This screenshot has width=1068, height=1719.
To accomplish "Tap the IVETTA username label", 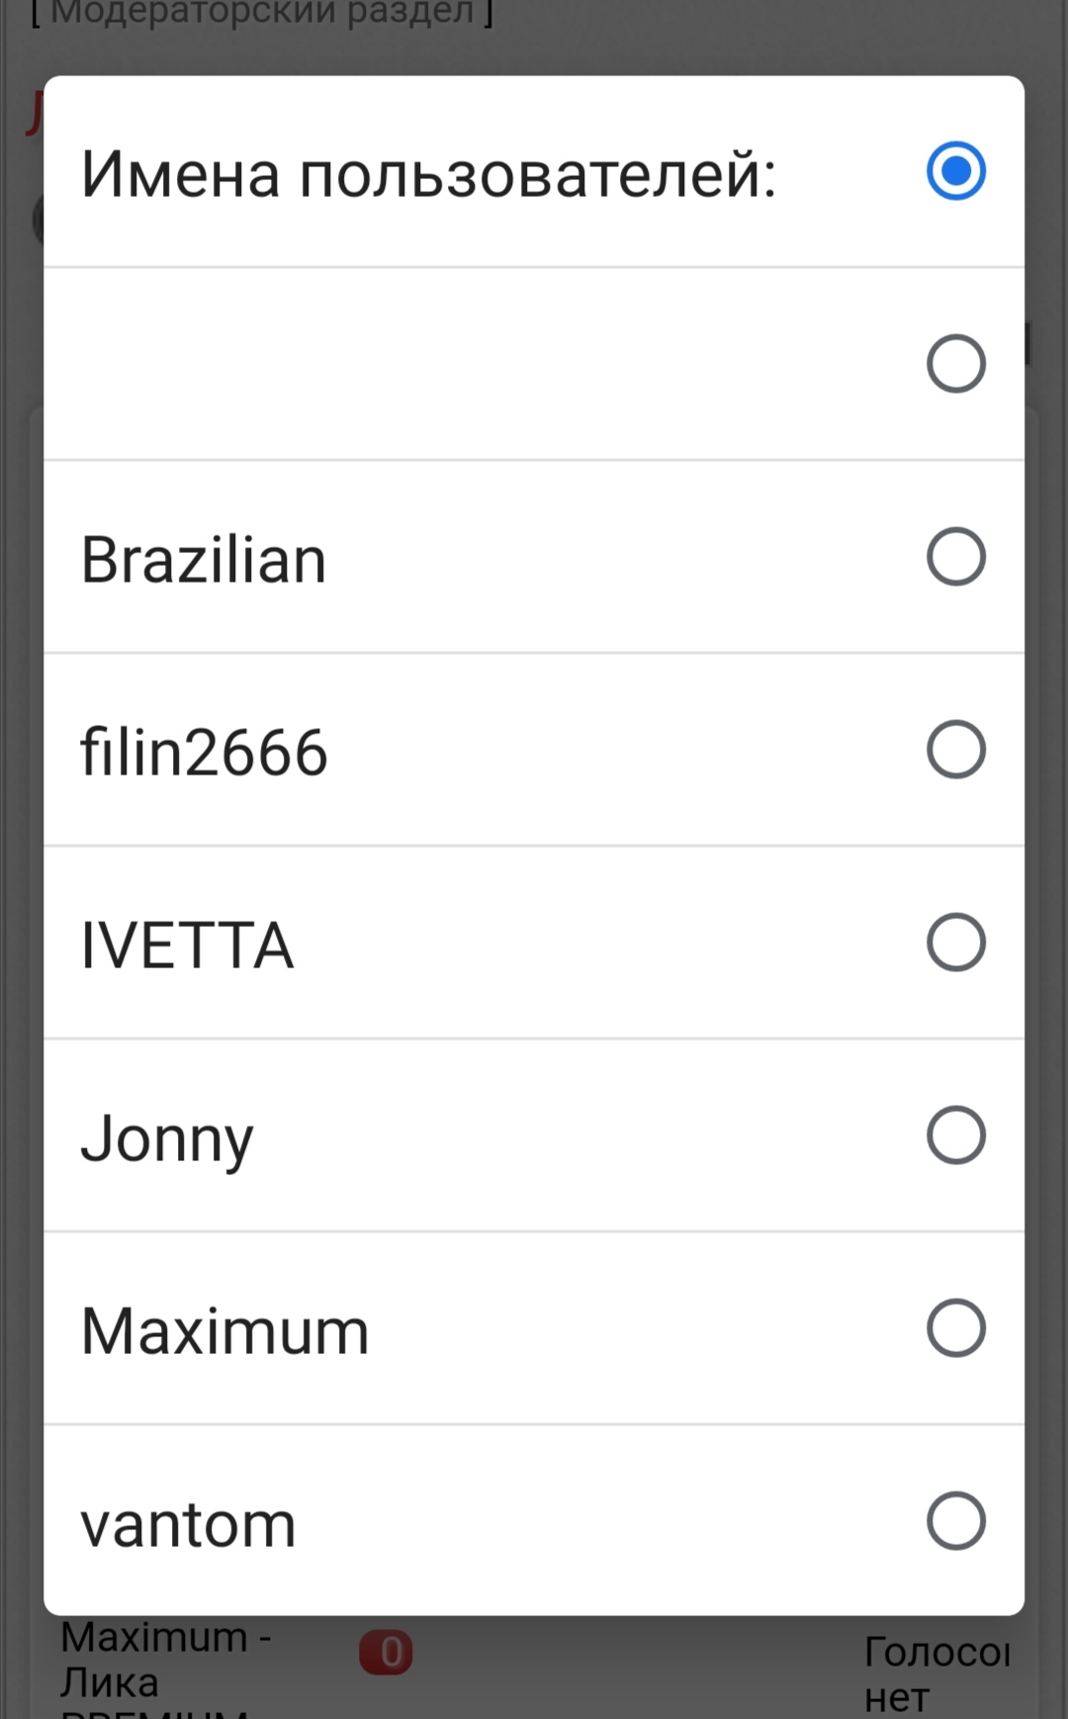I will (x=187, y=946).
